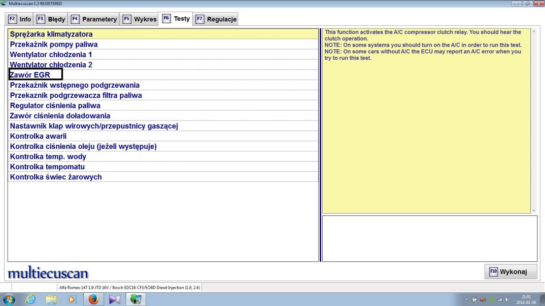
Task: Open the Windows Start menu
Action: click(9, 299)
